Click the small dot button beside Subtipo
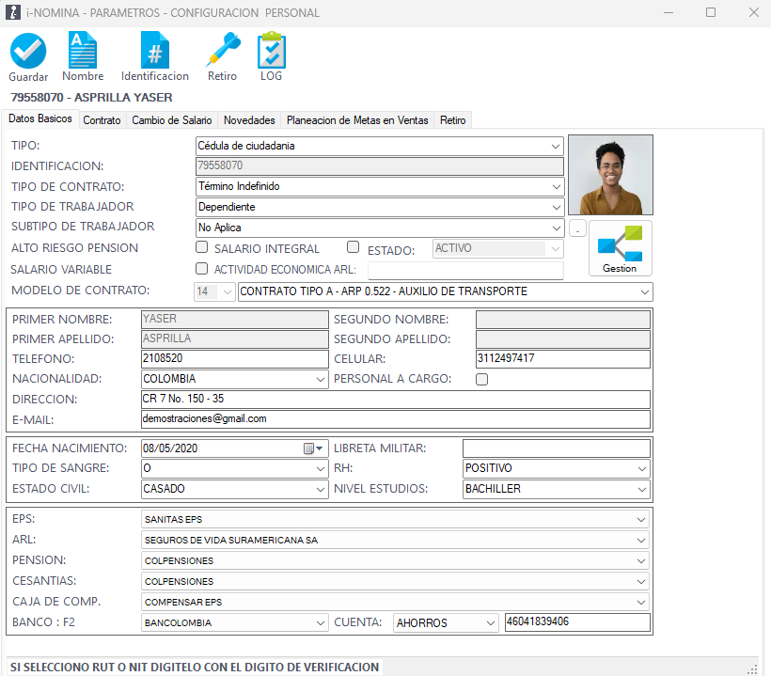This screenshot has height=676, width=771. [578, 228]
